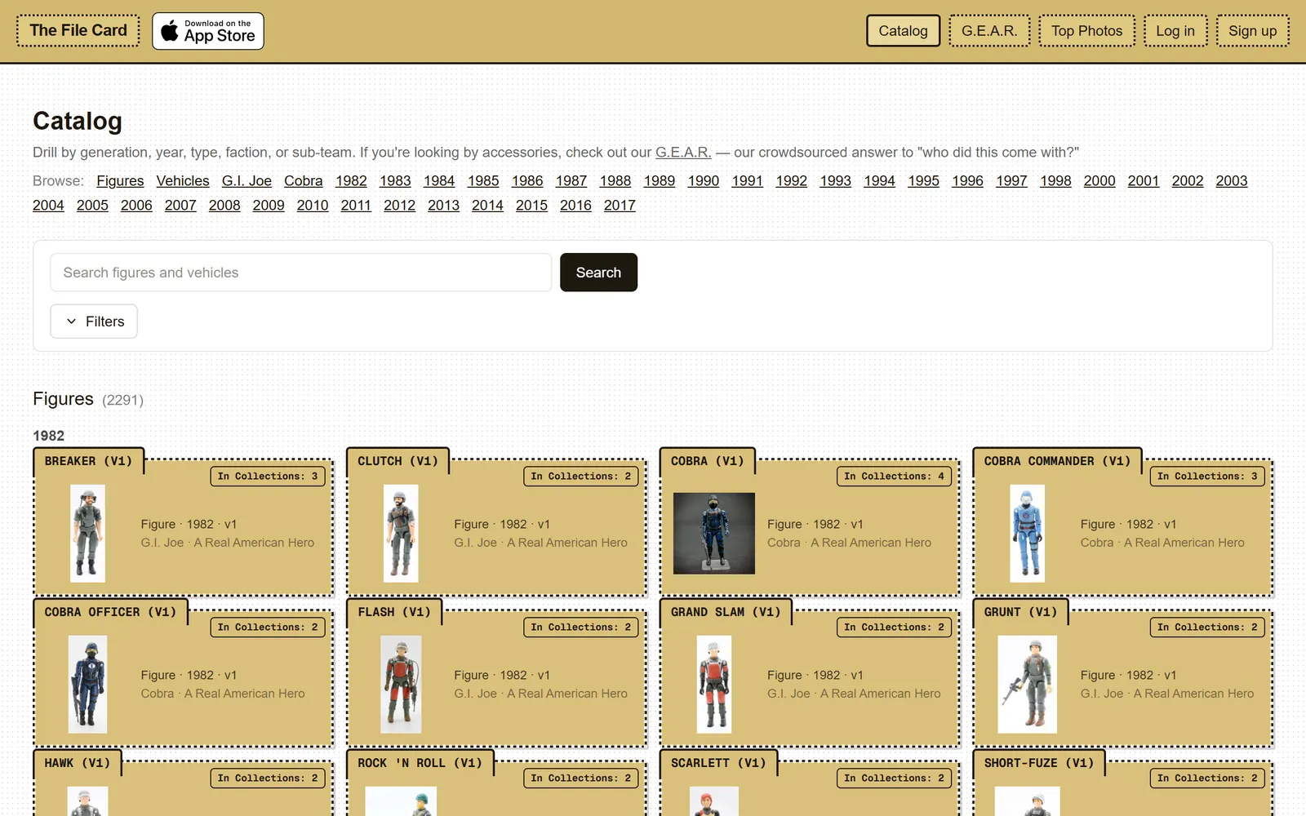Viewport: 1306px width, 816px height.
Task: Open Breaker (V1) figure thumbnail
Action: coord(87,533)
